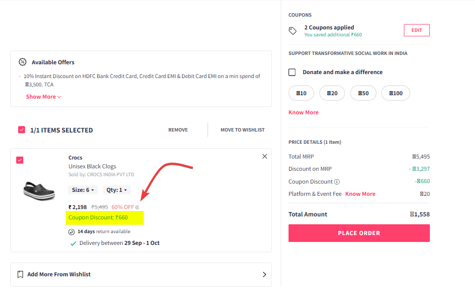Click the REMOVE option

178,130
